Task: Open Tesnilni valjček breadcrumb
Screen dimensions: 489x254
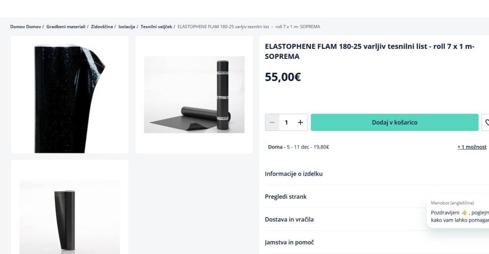Action: point(156,27)
